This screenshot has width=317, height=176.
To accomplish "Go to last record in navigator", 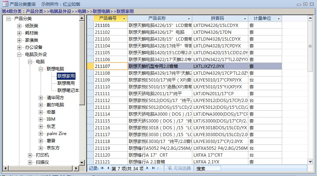I will [153, 168].
